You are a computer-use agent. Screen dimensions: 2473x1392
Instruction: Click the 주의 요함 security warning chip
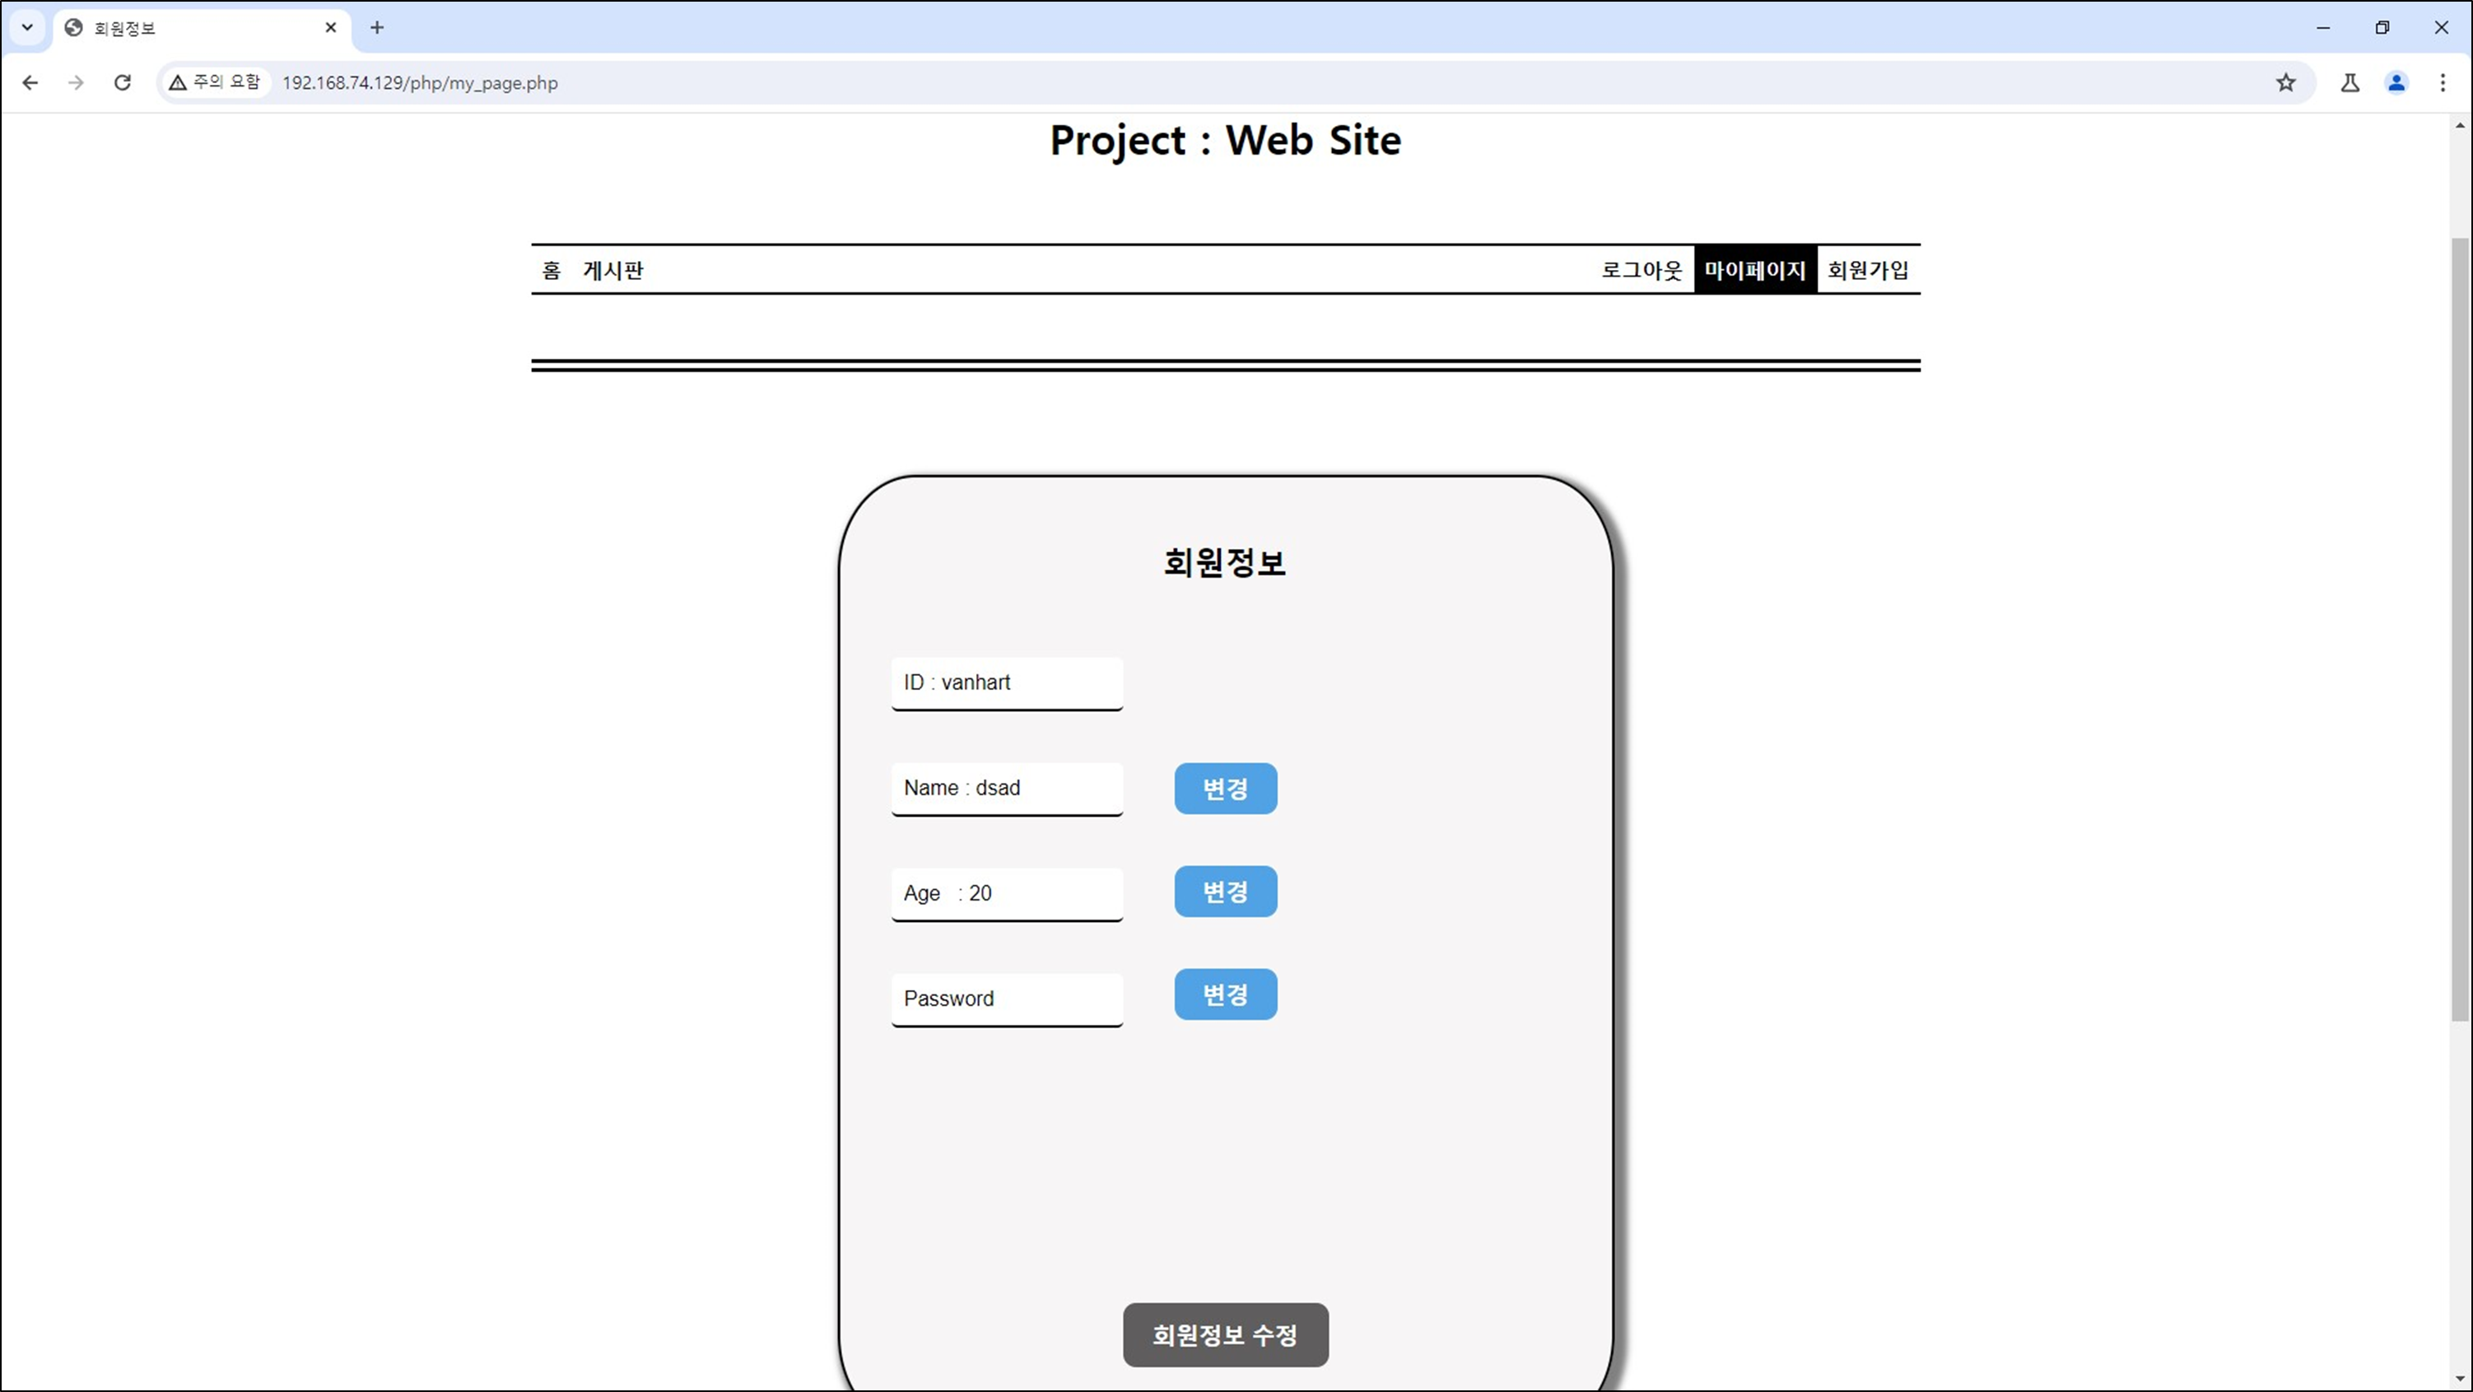(215, 82)
